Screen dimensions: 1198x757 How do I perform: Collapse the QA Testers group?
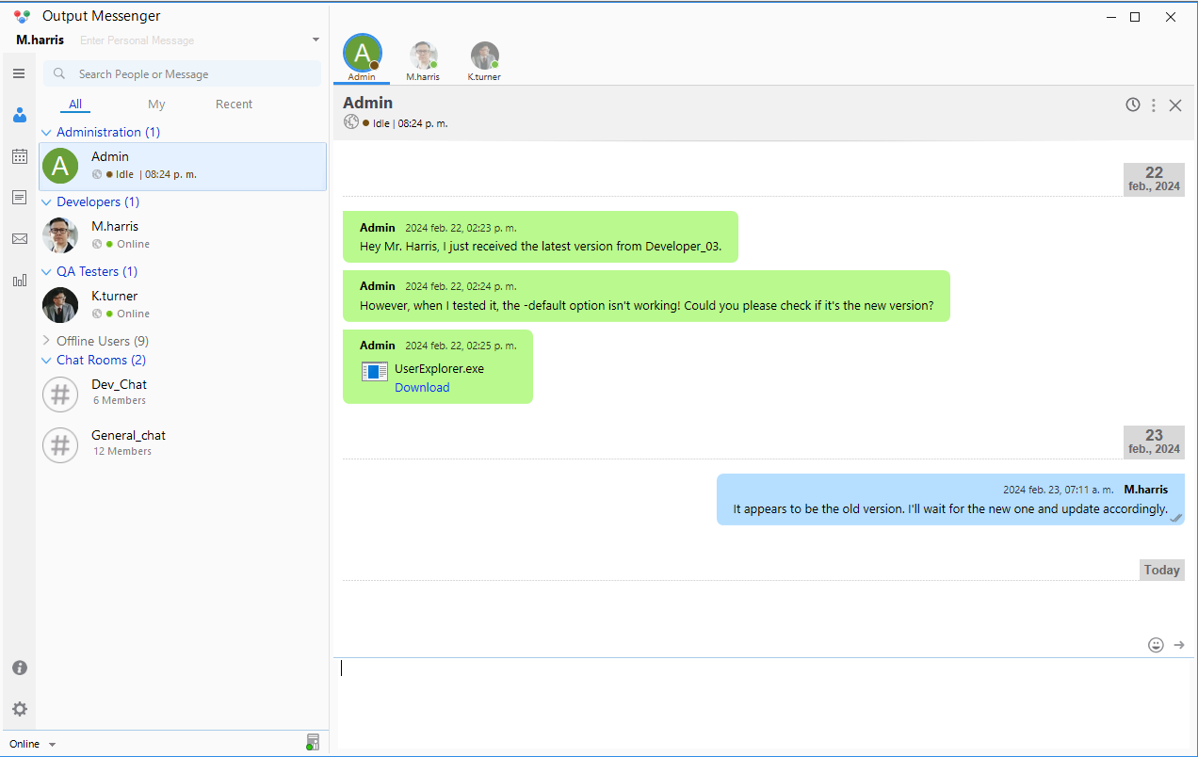pyautogui.click(x=46, y=272)
